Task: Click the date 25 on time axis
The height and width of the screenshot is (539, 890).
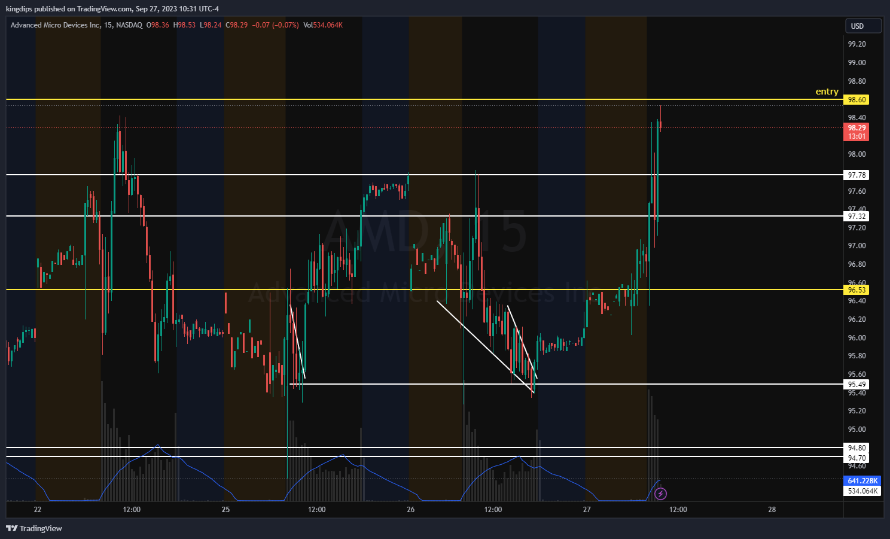Action: 225,510
